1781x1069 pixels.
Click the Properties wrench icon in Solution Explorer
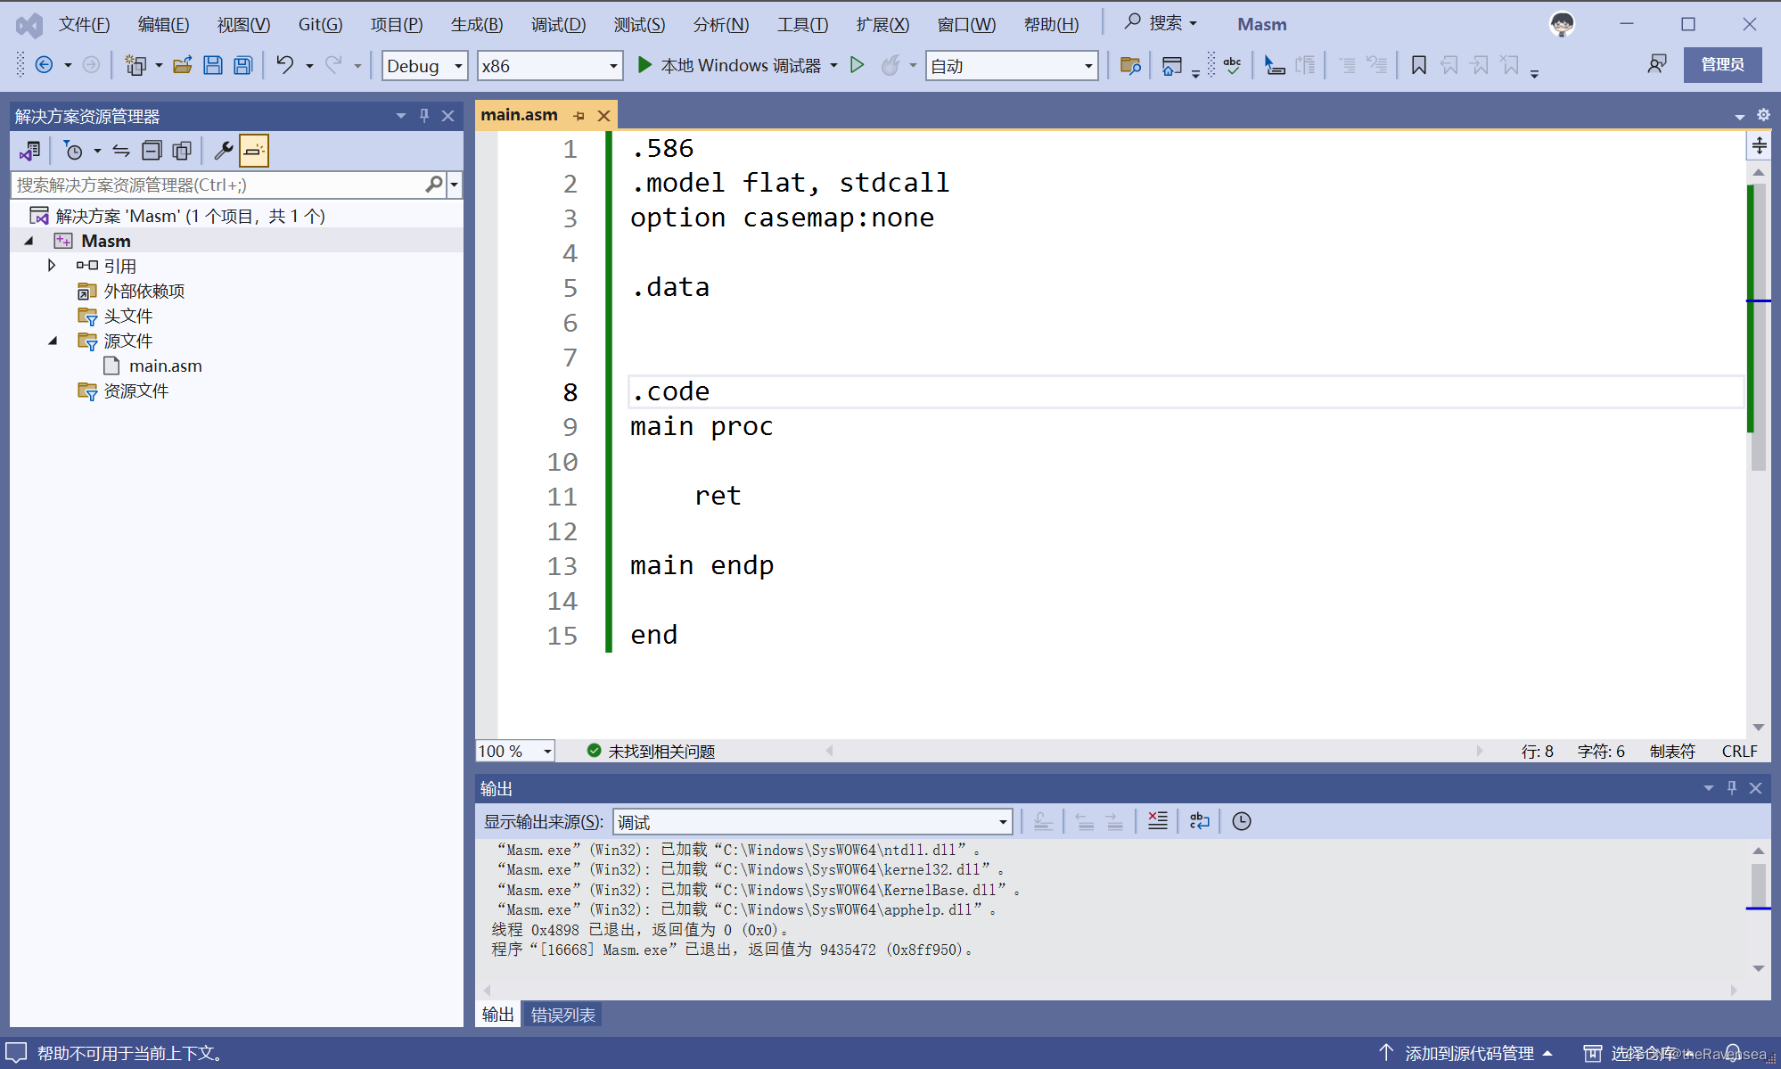[222, 150]
